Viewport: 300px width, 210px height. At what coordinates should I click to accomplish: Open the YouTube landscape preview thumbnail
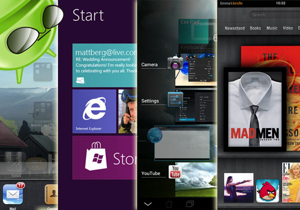click(x=196, y=179)
